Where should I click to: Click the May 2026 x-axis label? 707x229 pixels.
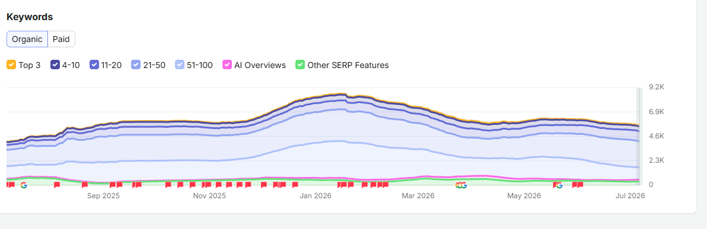coord(524,196)
